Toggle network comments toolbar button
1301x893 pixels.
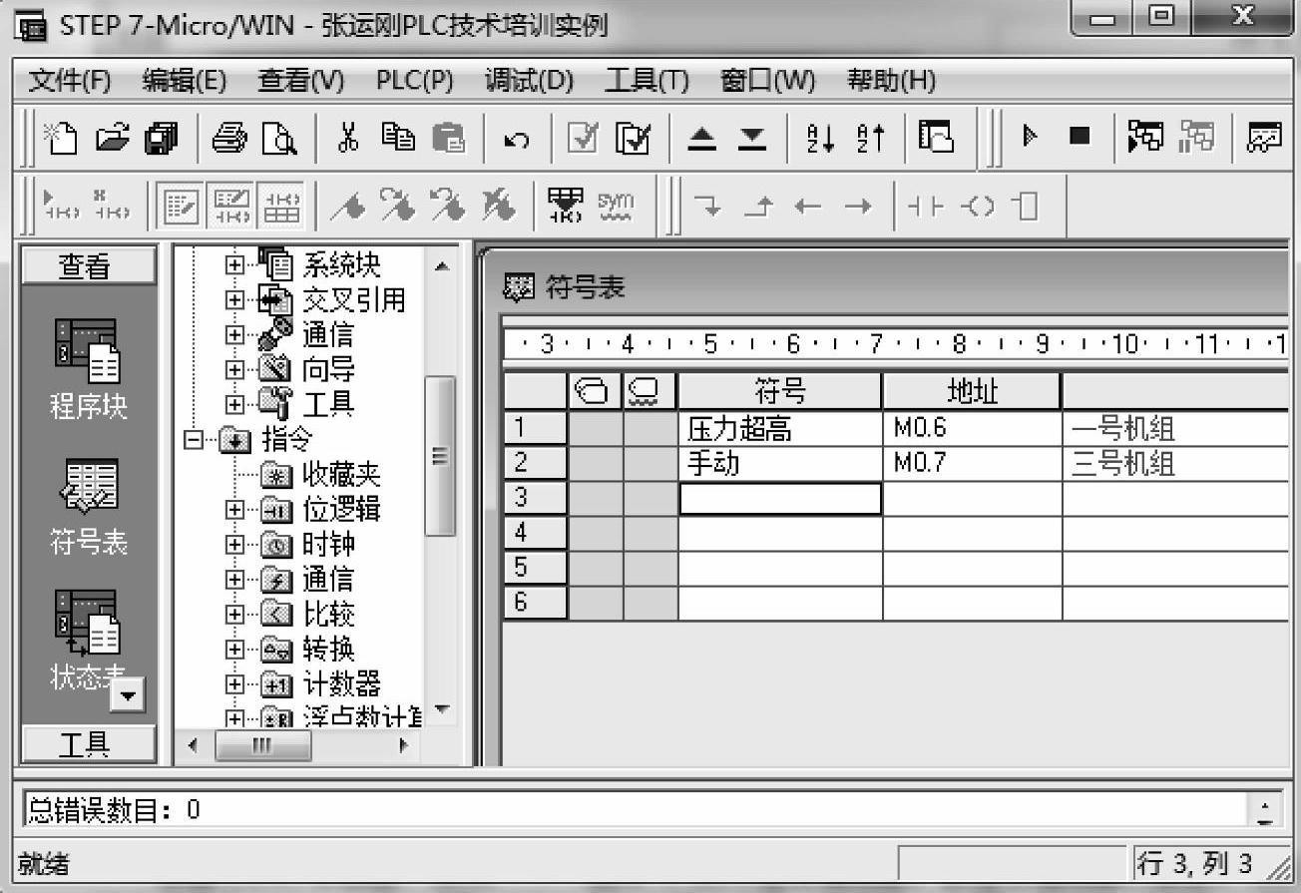pyautogui.click(x=232, y=207)
